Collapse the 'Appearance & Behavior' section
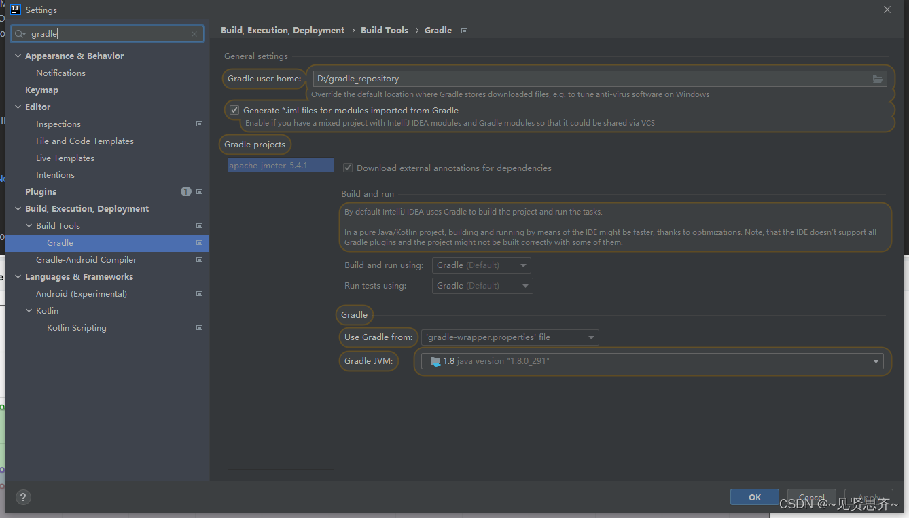 [x=17, y=56]
